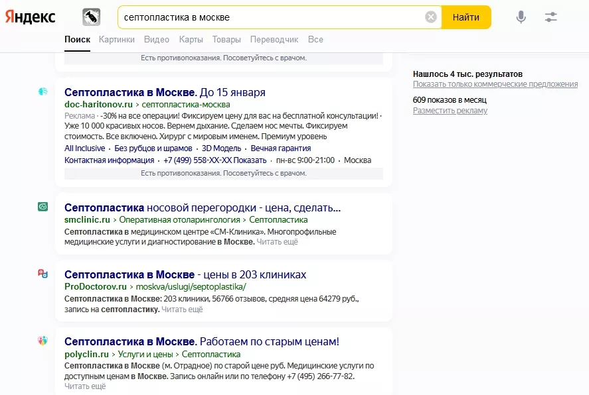589x395 pixels.
Task: Click the ProDoctorov.ru site favicon
Action: click(x=42, y=273)
